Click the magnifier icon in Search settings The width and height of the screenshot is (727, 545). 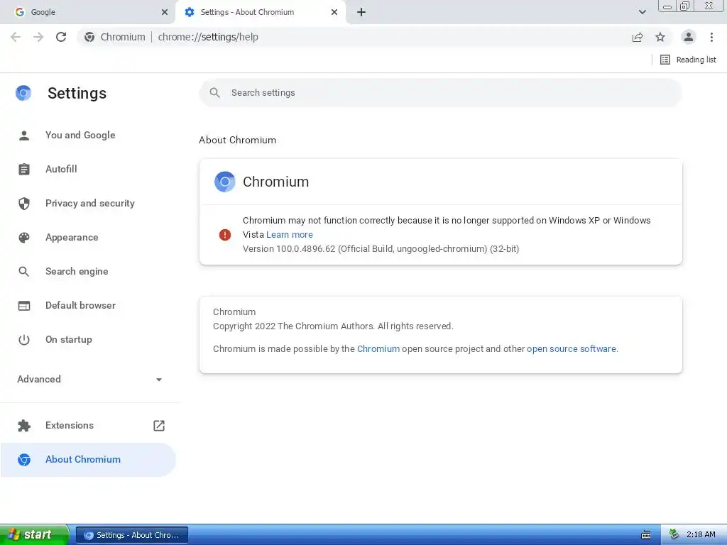click(x=214, y=93)
